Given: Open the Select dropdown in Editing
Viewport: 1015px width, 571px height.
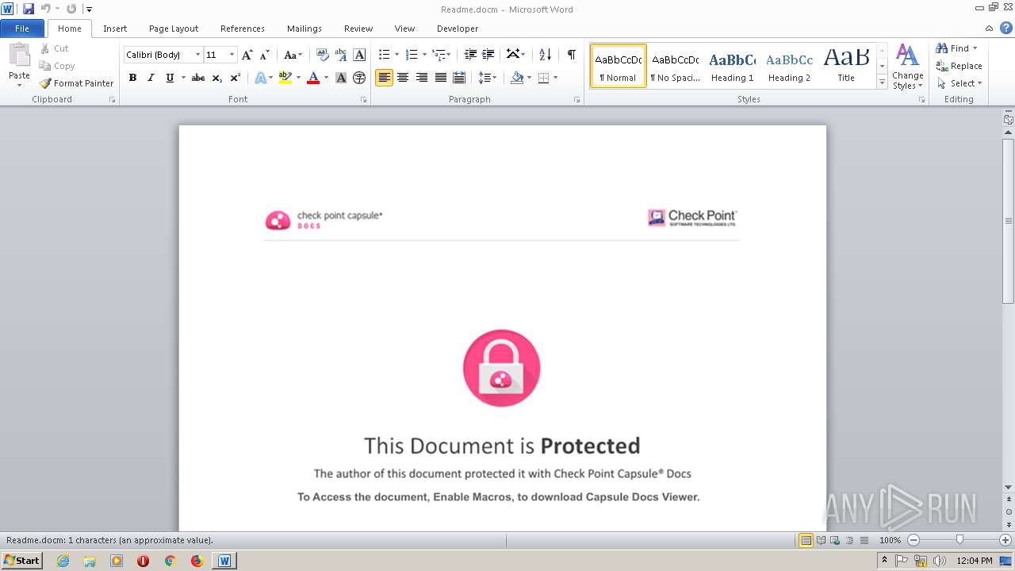Looking at the screenshot, I should tap(959, 83).
